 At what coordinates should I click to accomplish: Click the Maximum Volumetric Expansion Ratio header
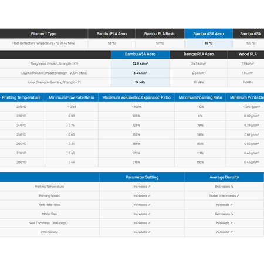coord(137,97)
